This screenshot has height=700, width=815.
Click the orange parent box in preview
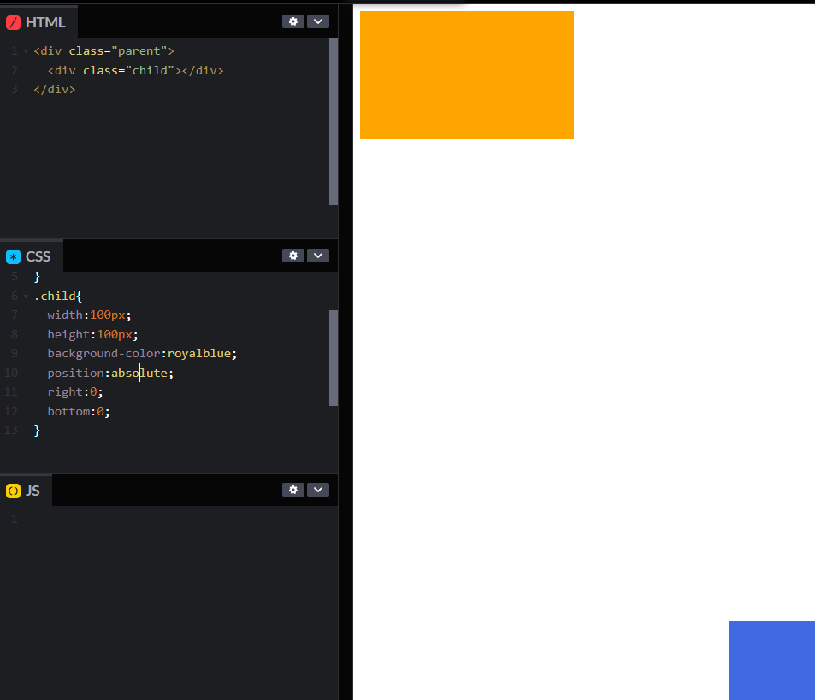[467, 75]
